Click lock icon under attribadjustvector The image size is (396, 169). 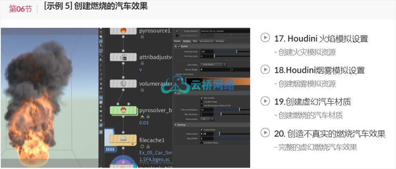(x=142, y=63)
